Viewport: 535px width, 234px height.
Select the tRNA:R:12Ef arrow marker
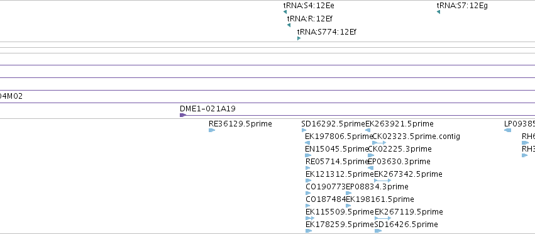click(289, 25)
